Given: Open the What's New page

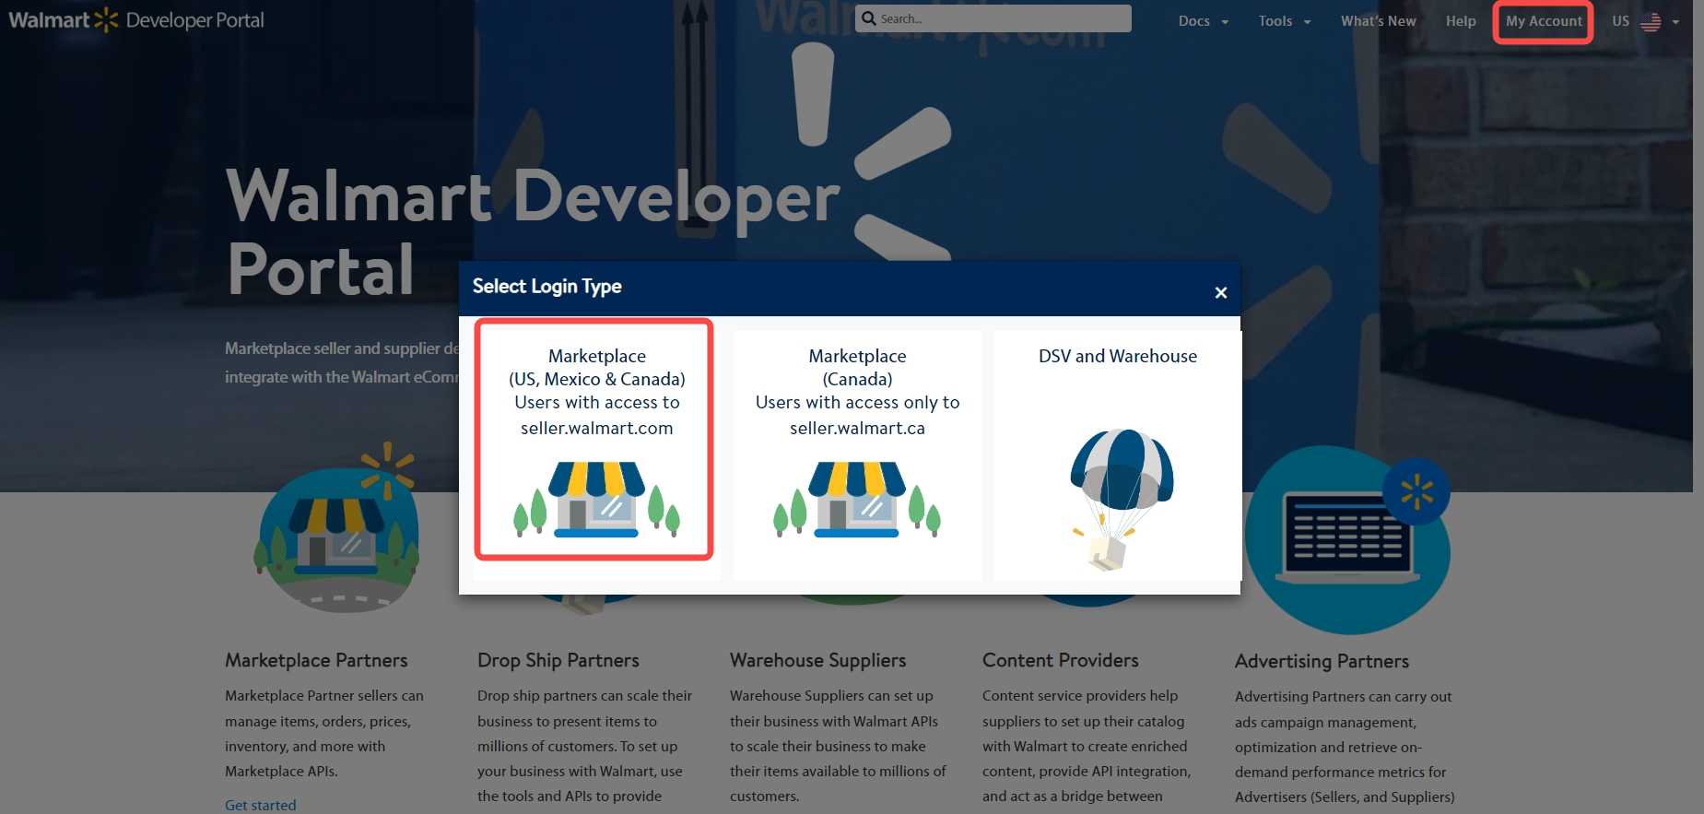Looking at the screenshot, I should point(1379,21).
